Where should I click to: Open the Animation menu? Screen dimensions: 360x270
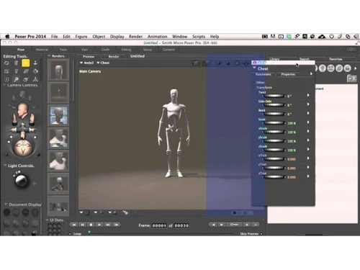[x=157, y=37]
